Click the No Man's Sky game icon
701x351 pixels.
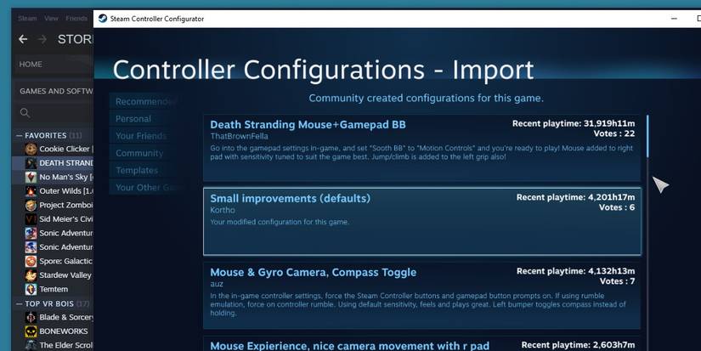(x=31, y=177)
